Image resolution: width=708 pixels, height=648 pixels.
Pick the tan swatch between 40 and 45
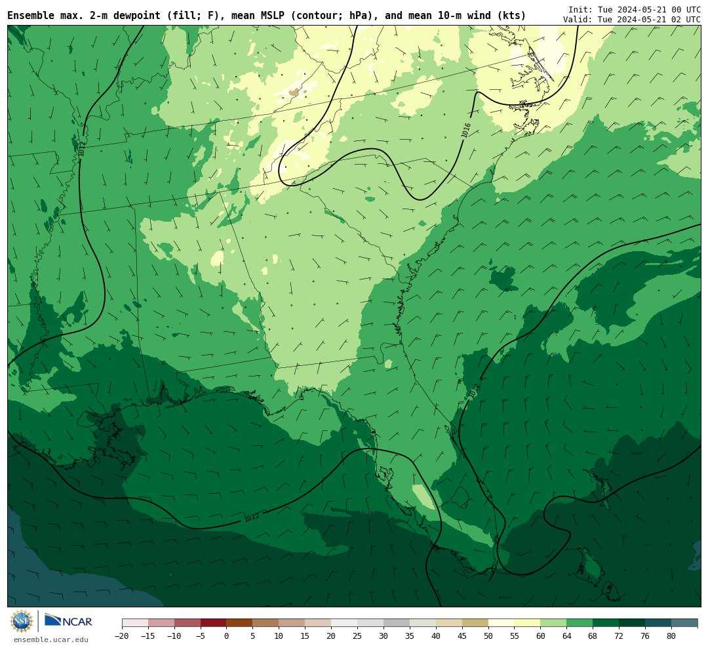click(449, 623)
